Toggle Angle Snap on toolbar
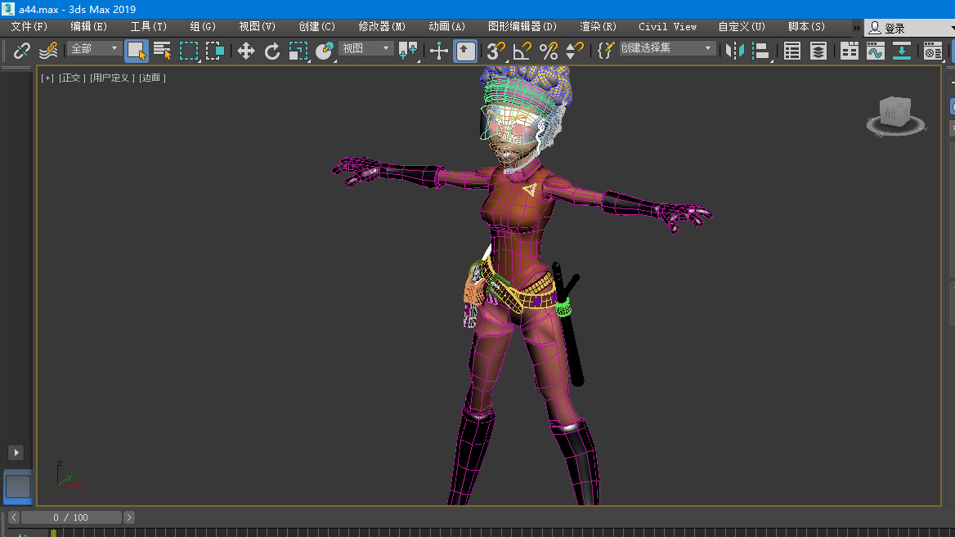The height and width of the screenshot is (537, 955). [x=522, y=51]
